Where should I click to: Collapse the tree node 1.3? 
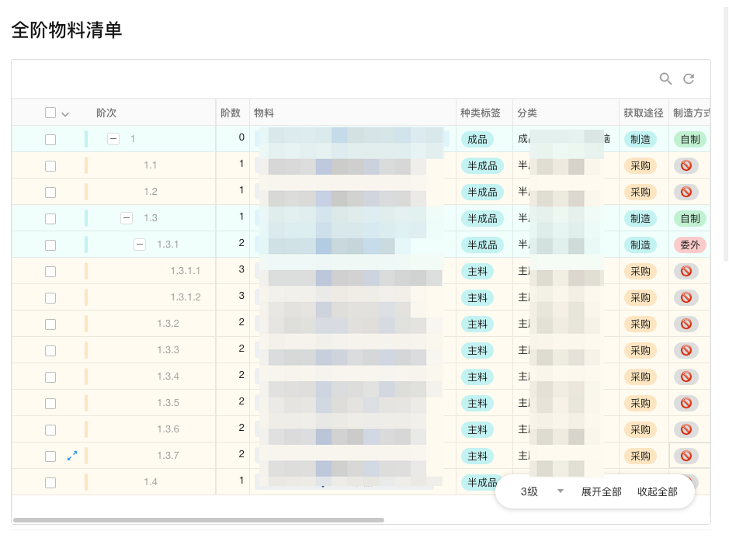(x=127, y=218)
